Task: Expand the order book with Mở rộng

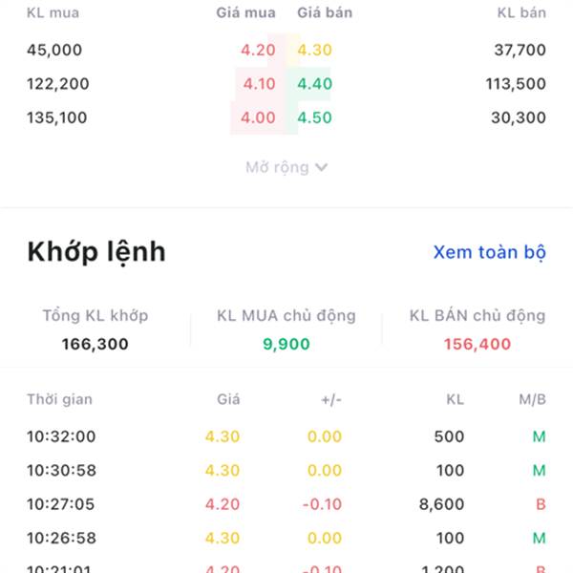Action: (x=286, y=167)
